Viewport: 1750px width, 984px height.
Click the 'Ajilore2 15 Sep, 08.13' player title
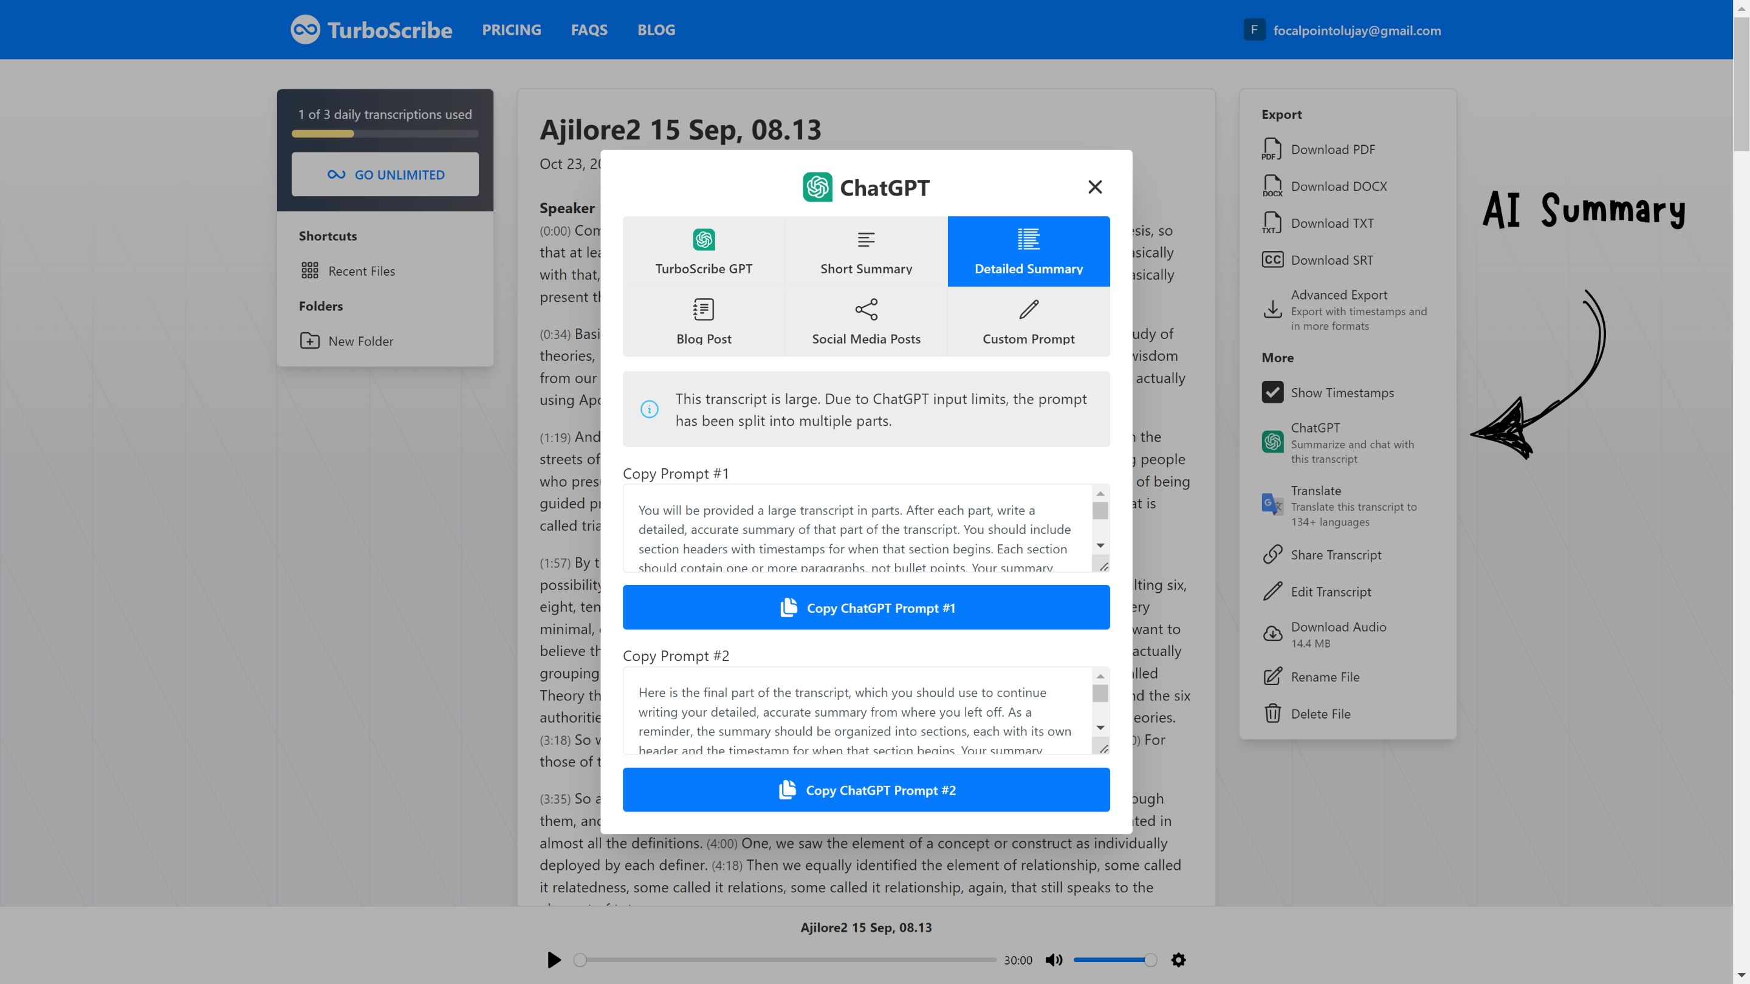point(865,927)
